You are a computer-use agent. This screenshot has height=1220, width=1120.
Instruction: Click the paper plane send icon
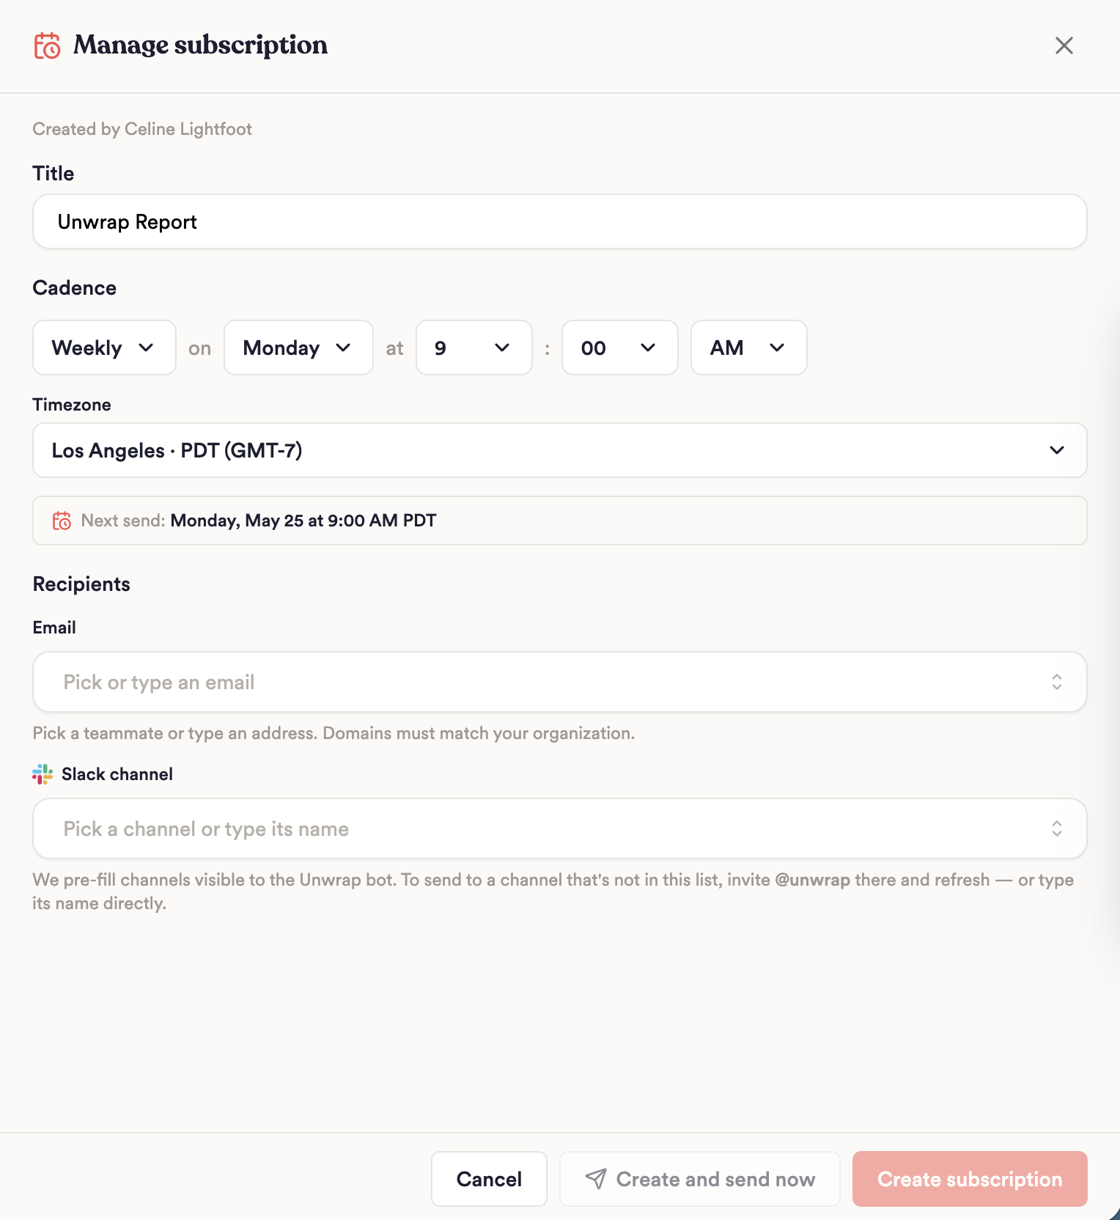pos(596,1179)
